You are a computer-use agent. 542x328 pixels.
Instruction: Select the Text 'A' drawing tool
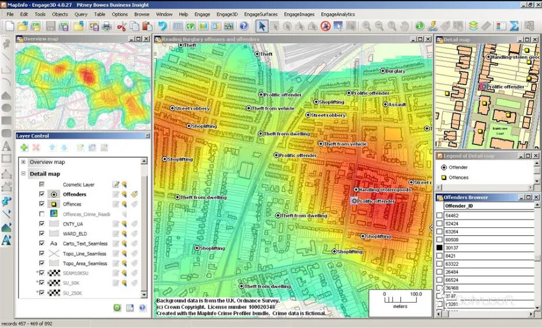(6, 146)
